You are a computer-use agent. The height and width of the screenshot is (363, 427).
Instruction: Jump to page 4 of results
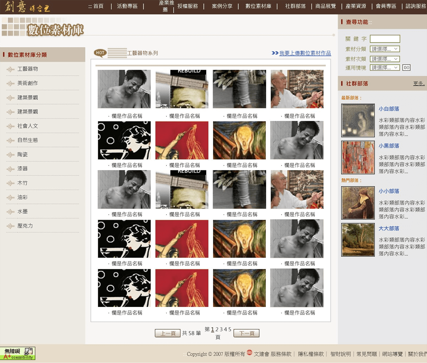(x=226, y=329)
